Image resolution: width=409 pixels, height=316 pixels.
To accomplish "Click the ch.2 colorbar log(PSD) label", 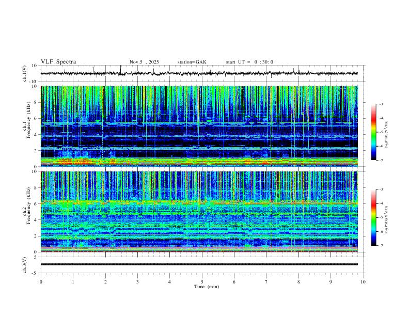I will click(387, 219).
